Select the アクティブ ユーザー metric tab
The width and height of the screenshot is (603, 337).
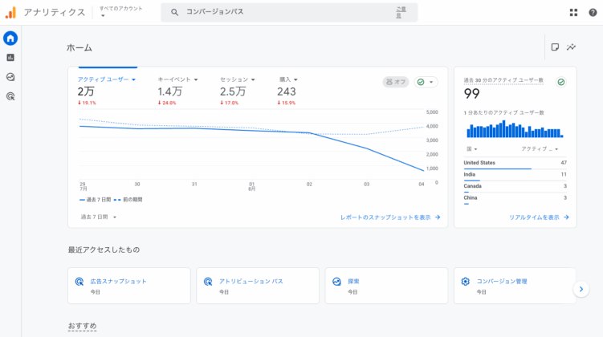coord(106,79)
